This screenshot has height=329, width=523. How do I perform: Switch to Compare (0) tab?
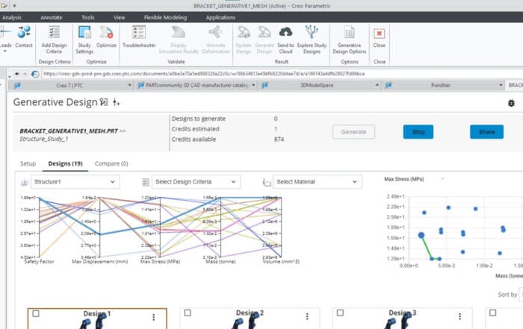[x=111, y=164]
